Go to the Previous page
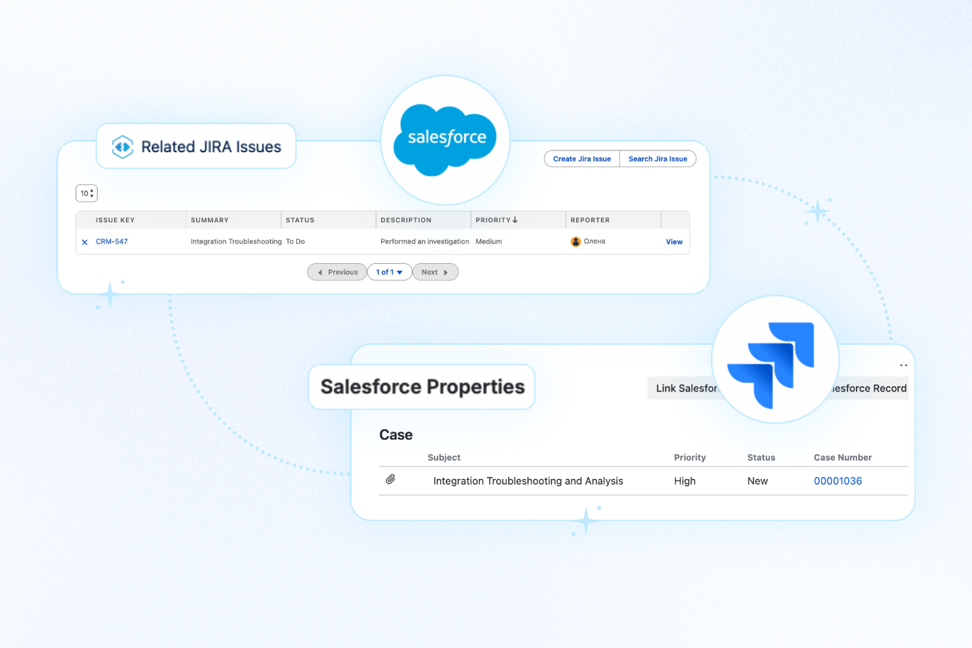This screenshot has height=648, width=972. [x=338, y=272]
